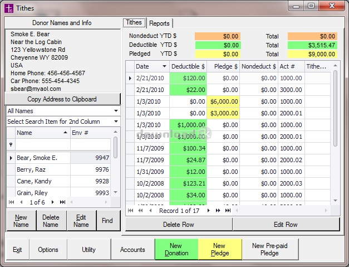Click the 1/31/2009 date cell
This screenshot has width=349, height=267.
click(152, 172)
